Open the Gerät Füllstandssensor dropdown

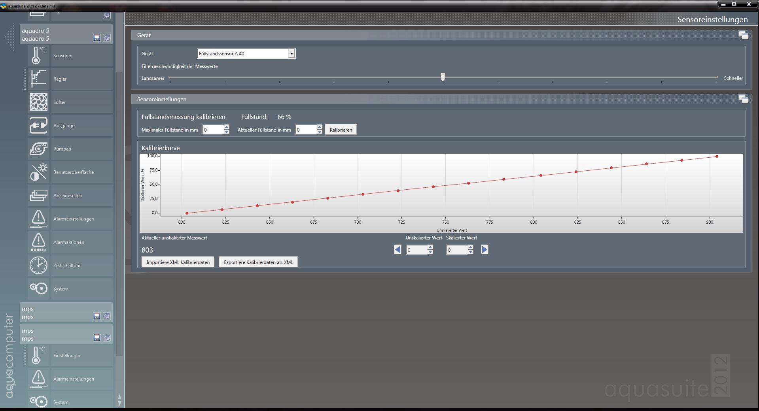point(291,53)
